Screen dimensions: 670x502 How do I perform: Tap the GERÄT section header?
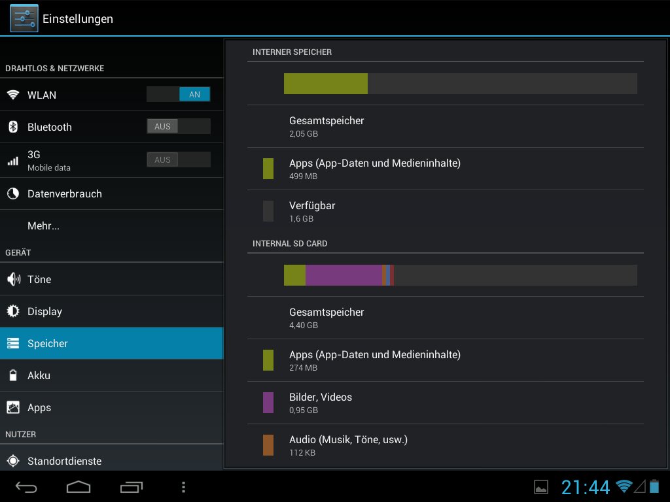(18, 252)
